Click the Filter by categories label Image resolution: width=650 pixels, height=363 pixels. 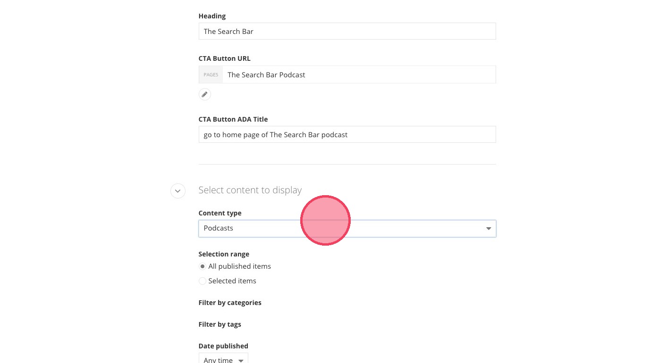[230, 303]
